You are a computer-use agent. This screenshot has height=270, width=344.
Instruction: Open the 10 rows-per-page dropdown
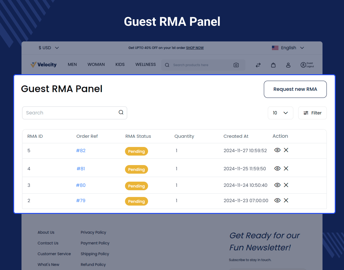click(x=280, y=113)
